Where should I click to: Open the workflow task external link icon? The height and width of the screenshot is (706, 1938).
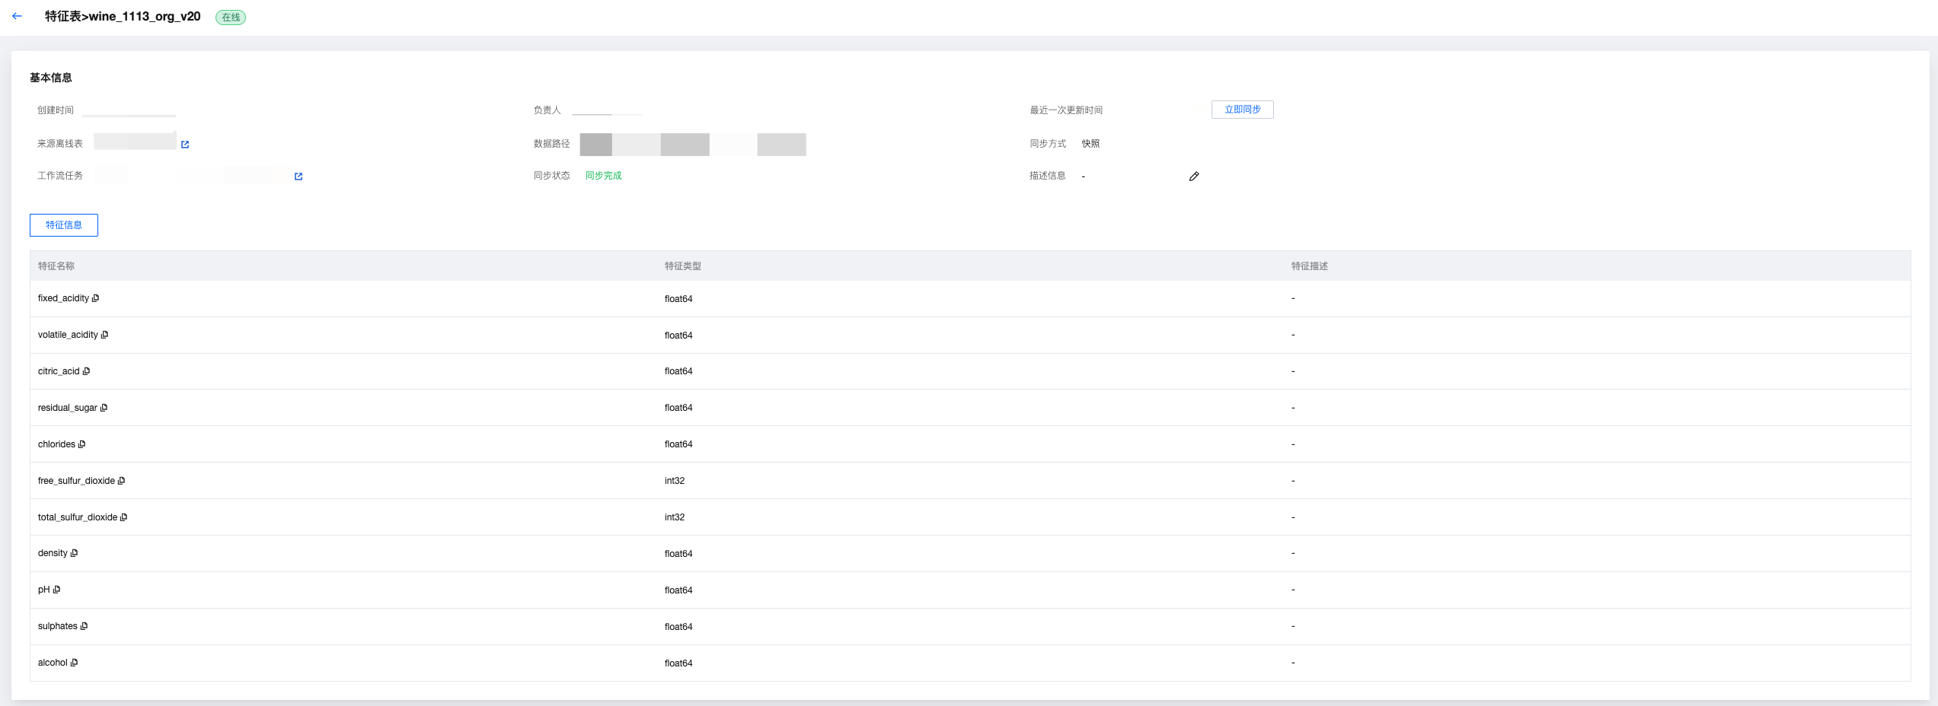click(299, 176)
